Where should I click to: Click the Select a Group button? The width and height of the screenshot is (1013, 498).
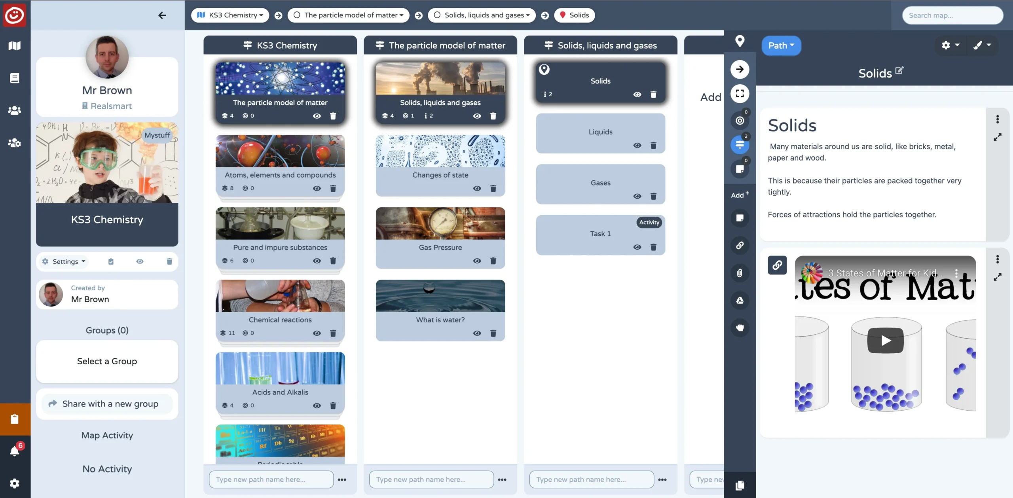click(107, 361)
